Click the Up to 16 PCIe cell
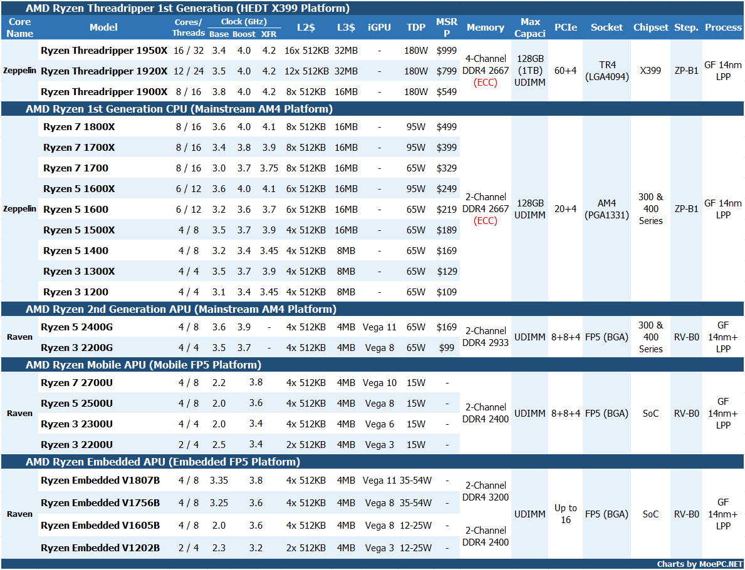The image size is (745, 570). [x=565, y=514]
